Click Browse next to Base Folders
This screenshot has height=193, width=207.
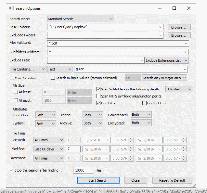point(179,27)
